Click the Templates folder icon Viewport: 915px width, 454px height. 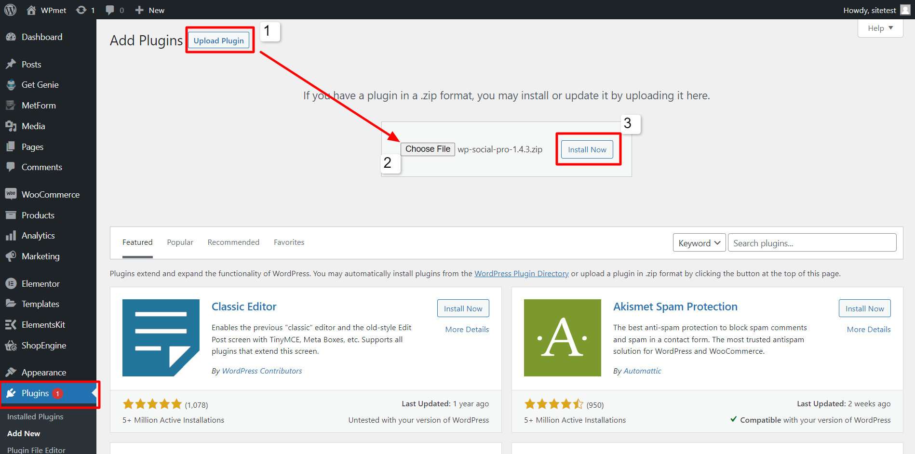click(x=11, y=304)
